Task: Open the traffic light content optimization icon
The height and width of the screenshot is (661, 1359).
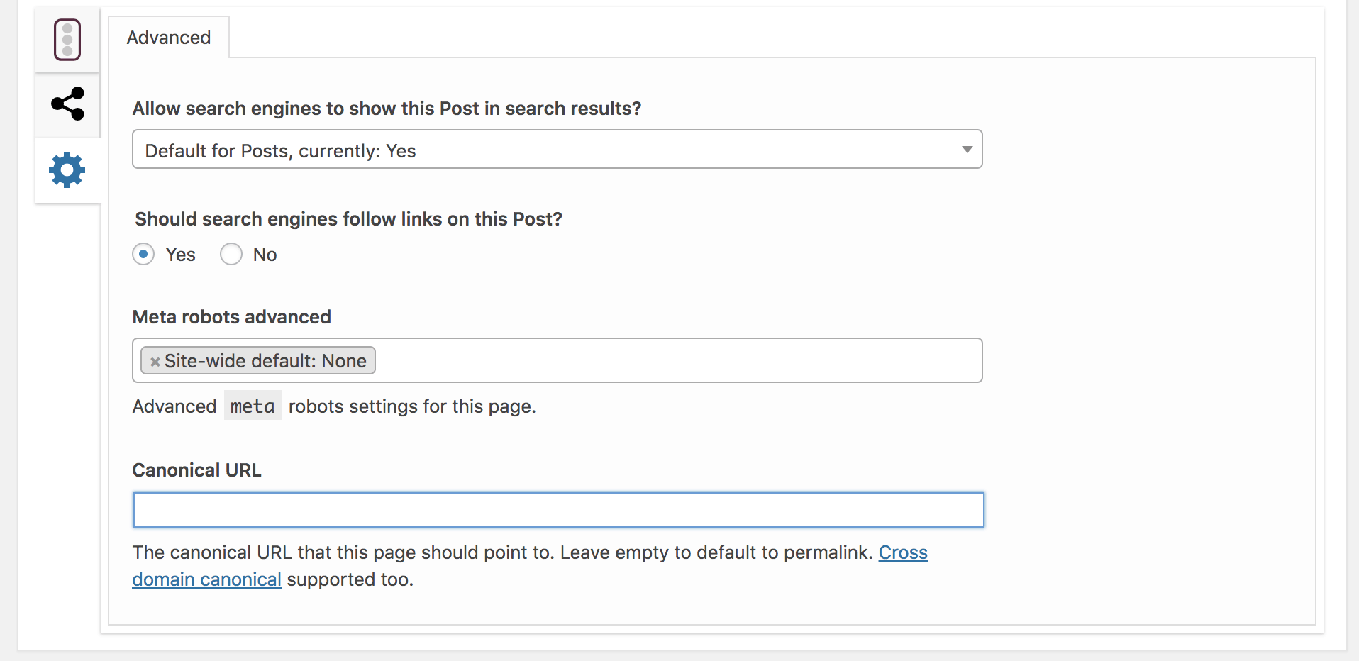Action: tap(67, 40)
